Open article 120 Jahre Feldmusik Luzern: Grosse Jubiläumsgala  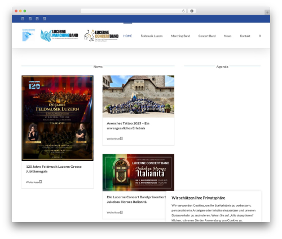[54, 169]
